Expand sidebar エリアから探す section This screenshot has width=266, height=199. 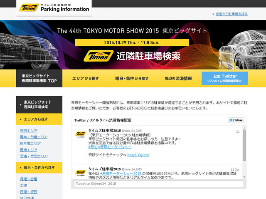tap(39, 119)
